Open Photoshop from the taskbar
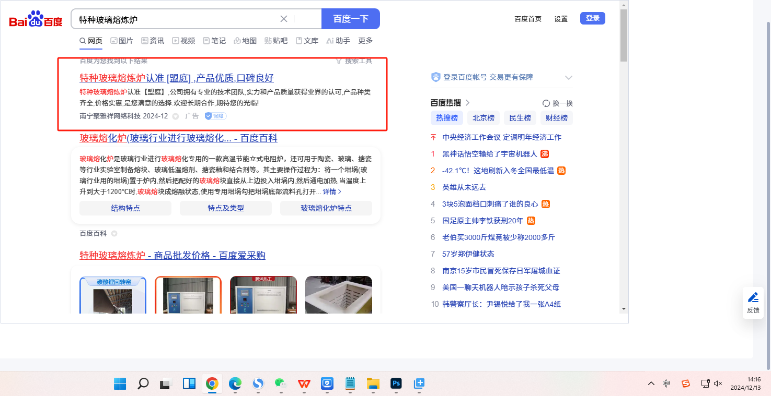 pyautogui.click(x=396, y=384)
